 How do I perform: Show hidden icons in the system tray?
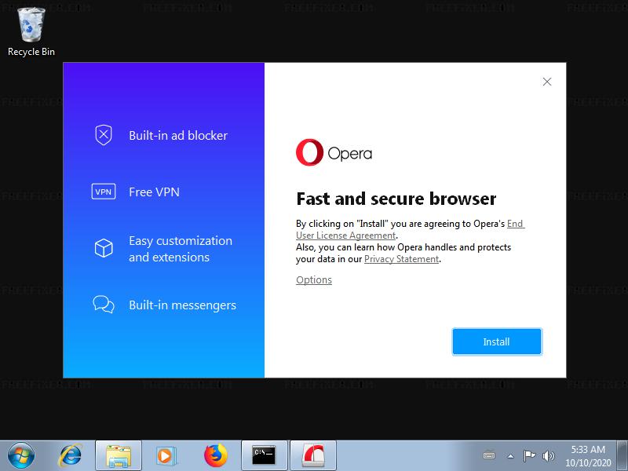tap(510, 455)
